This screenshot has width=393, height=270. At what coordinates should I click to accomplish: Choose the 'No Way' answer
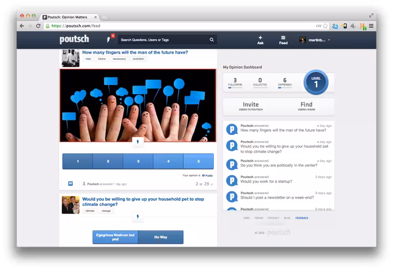(161, 237)
